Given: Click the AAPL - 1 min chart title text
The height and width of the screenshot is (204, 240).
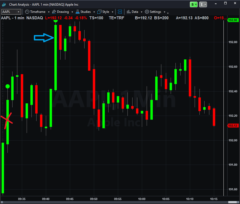Looking at the screenshot, I should coord(13,18).
